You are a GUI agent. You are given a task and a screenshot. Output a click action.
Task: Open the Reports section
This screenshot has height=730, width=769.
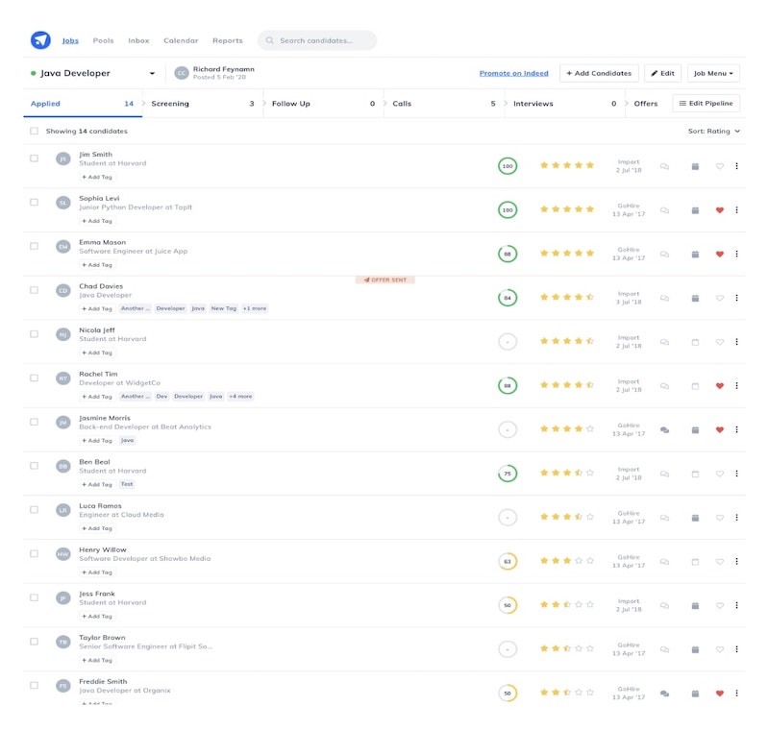tap(228, 40)
